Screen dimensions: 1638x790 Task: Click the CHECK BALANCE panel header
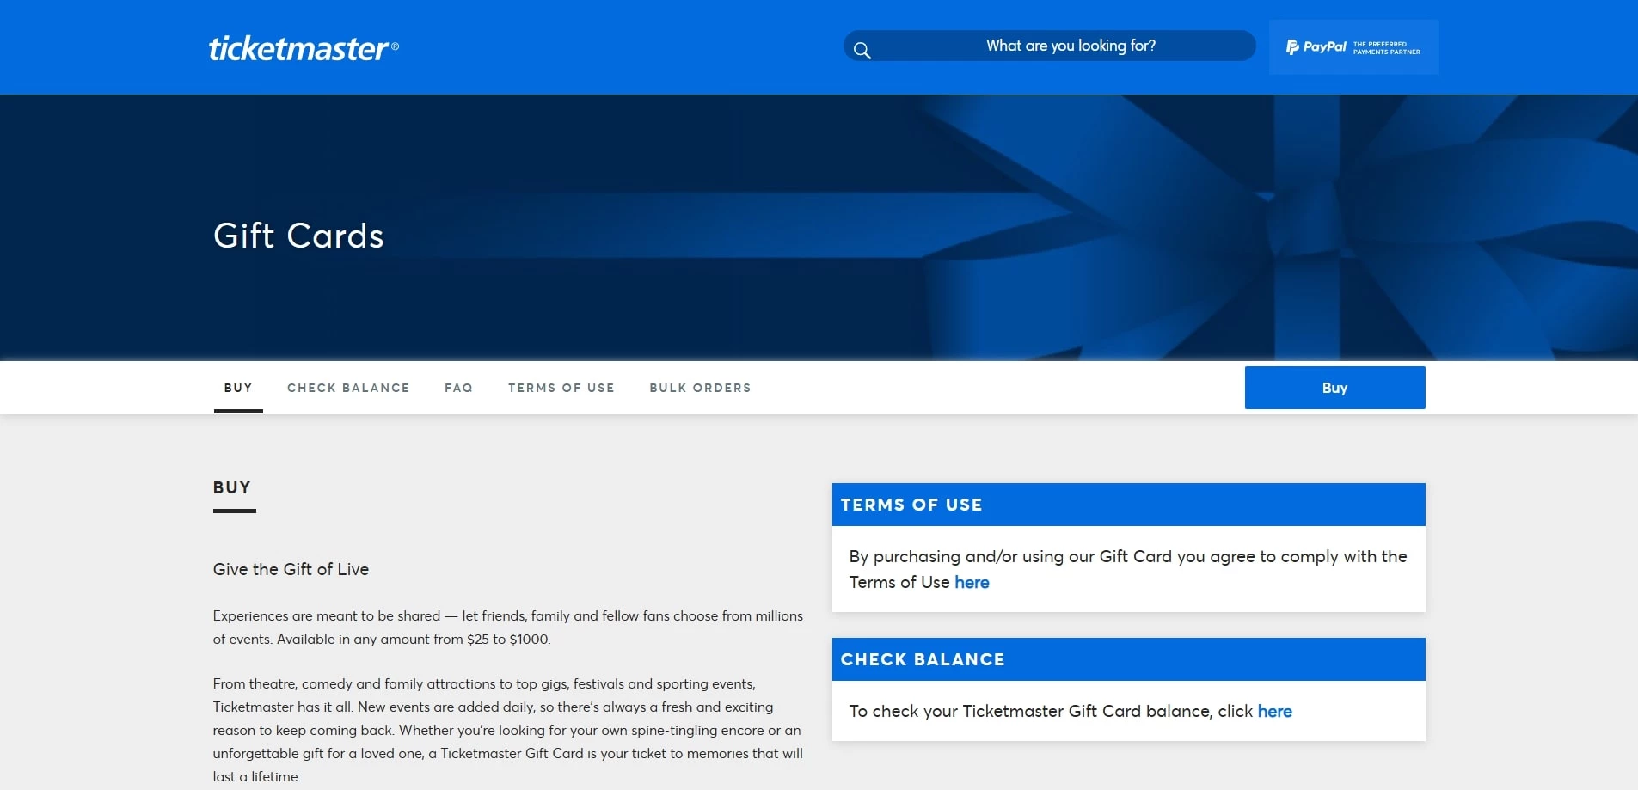pos(1127,659)
